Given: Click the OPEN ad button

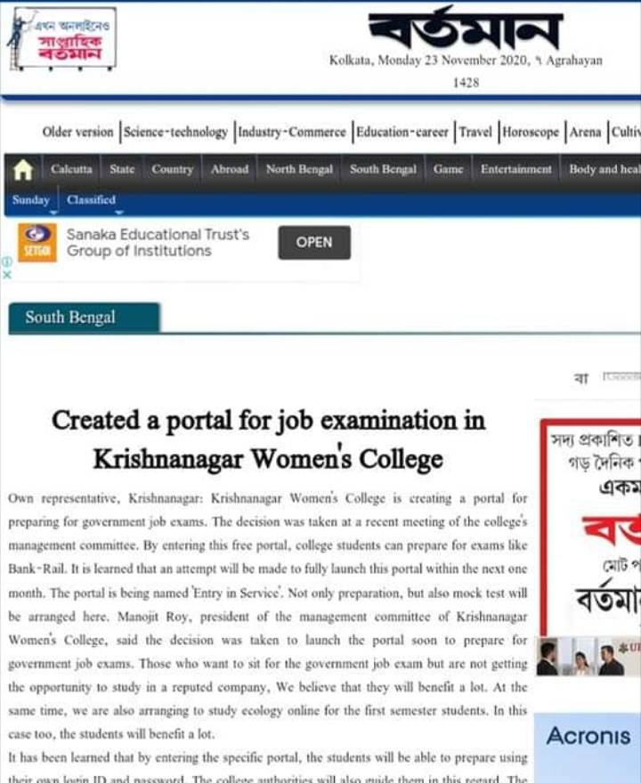Looking at the screenshot, I should point(314,243).
